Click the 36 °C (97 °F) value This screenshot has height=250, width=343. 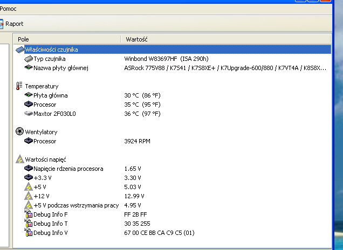click(142, 114)
